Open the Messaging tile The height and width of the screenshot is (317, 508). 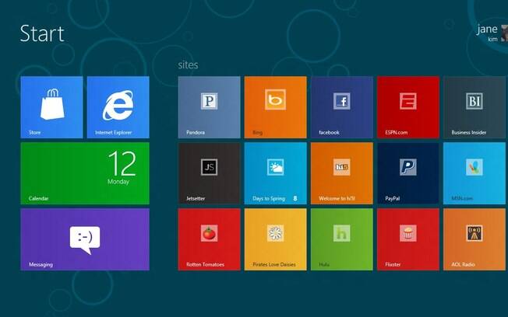click(x=85, y=239)
